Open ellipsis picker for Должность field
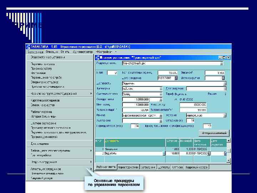 (x=225, y=84)
